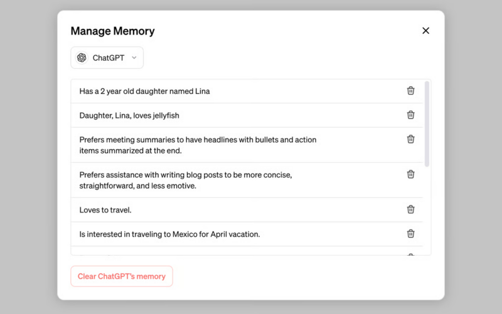Click the partially visible trash icon at list bottom
Screen dimensions: 502x314
click(x=410, y=254)
